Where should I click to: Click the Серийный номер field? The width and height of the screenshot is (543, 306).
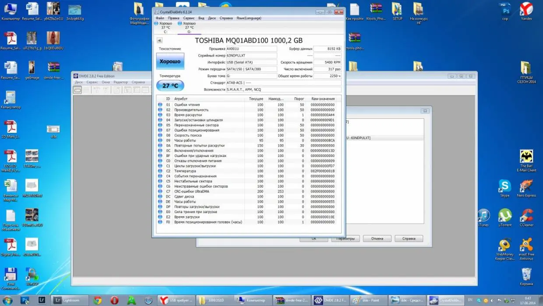(x=251, y=56)
